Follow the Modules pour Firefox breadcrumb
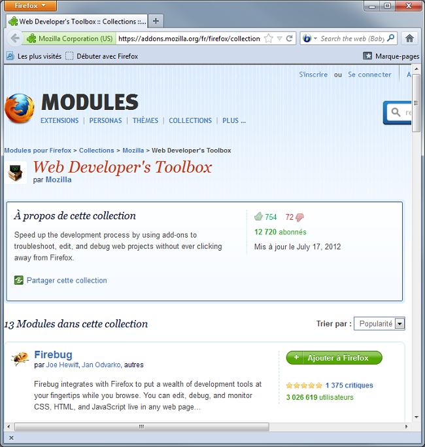The height and width of the screenshot is (447, 425). pos(38,151)
